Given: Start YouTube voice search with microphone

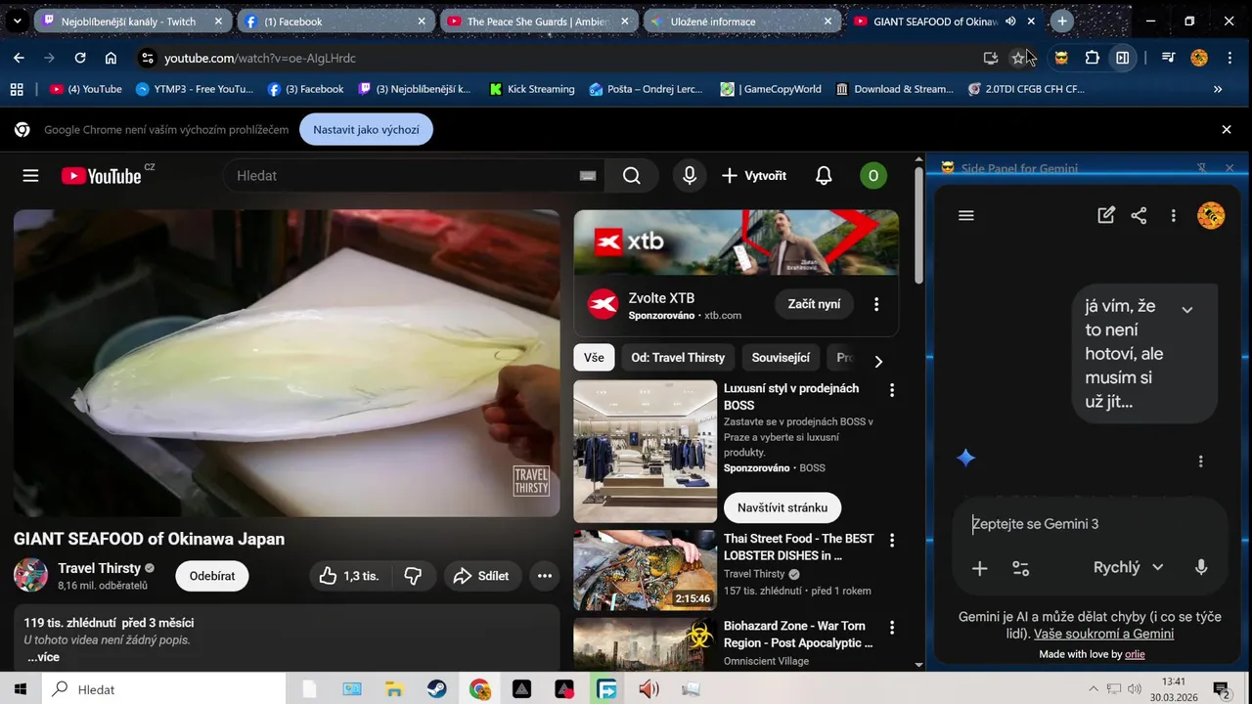Looking at the screenshot, I should click(x=690, y=176).
